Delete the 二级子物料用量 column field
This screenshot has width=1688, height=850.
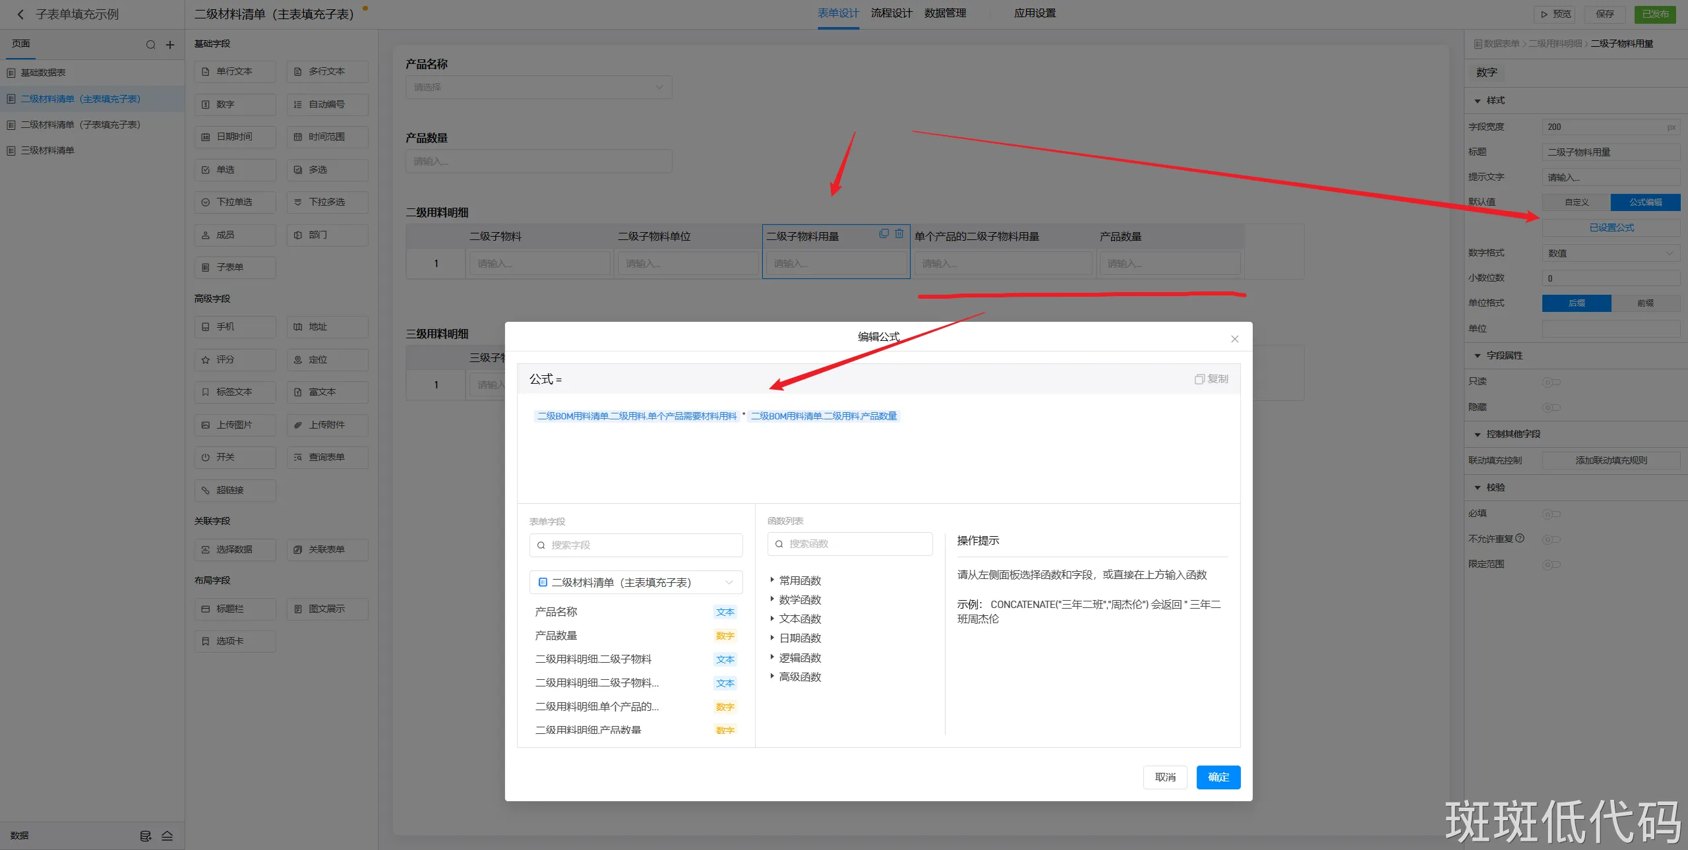[899, 233]
